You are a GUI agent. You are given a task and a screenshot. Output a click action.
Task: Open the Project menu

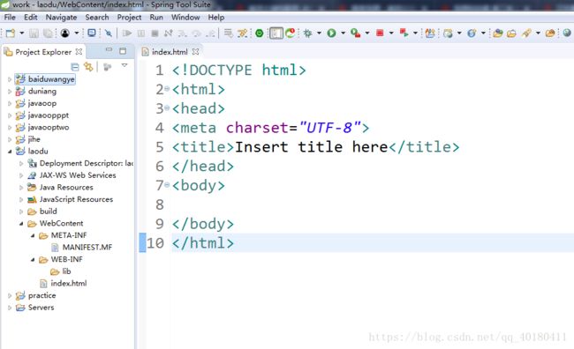coord(129,17)
